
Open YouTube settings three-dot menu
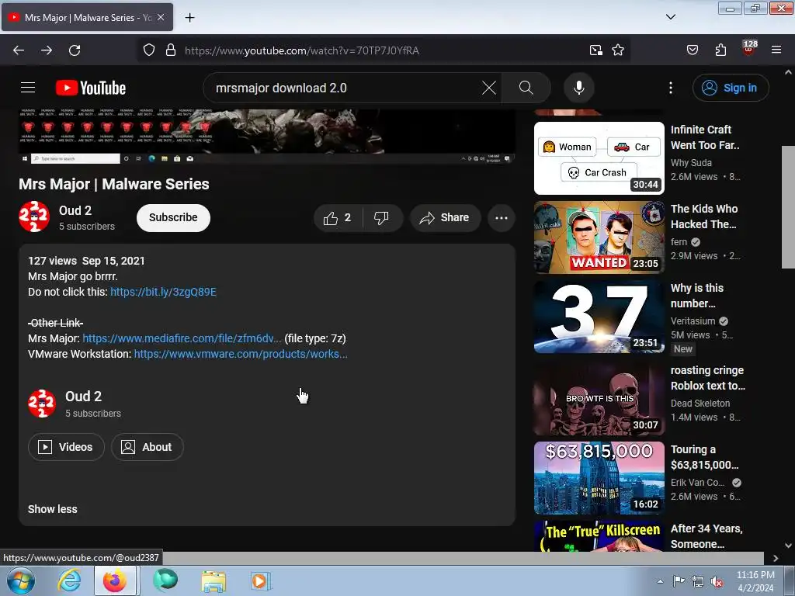[670, 88]
